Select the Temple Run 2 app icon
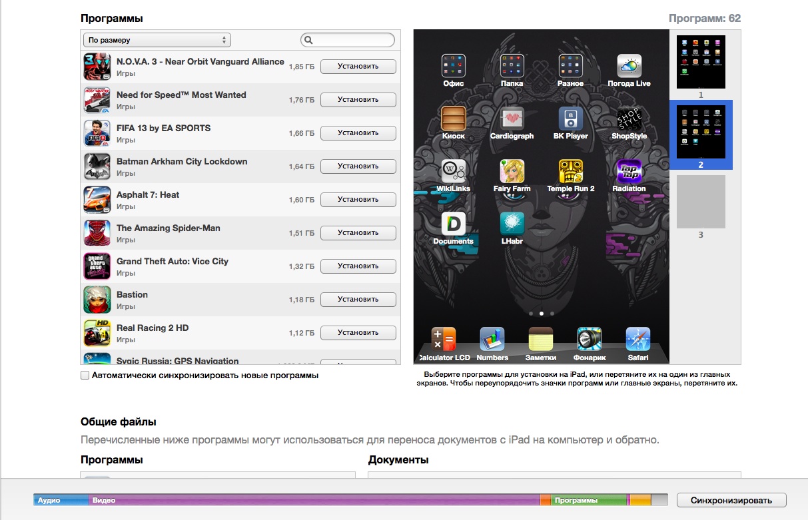The width and height of the screenshot is (808, 520). (571, 172)
